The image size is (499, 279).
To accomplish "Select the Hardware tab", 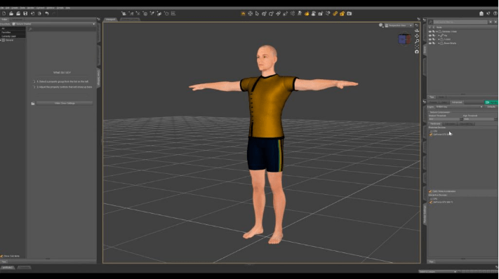I will click(x=435, y=124).
